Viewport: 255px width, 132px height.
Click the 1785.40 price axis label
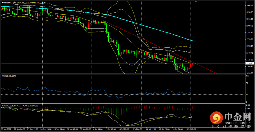click(x=250, y=32)
